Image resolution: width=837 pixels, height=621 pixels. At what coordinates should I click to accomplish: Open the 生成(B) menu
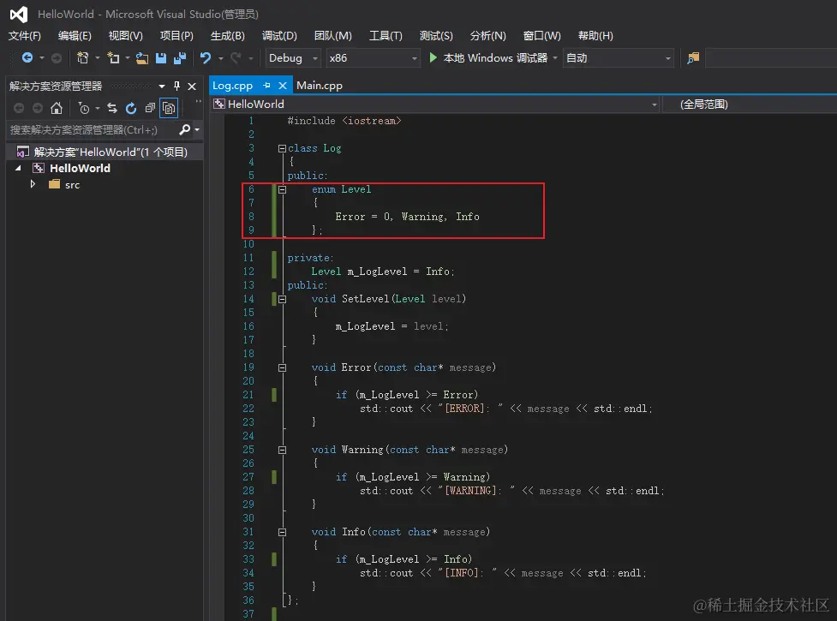point(227,36)
